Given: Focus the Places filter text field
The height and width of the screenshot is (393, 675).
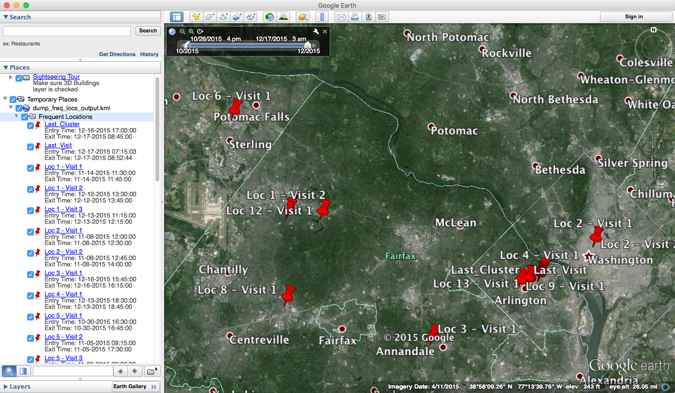Looking at the screenshot, I should (73, 371).
